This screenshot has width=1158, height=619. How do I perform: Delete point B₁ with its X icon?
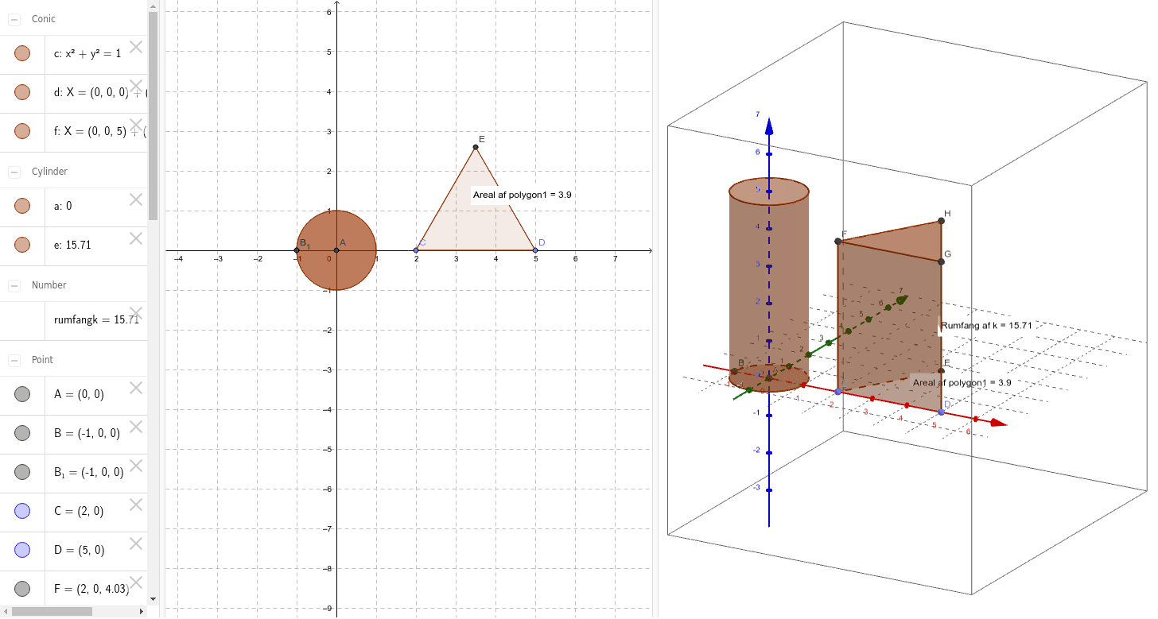135,466
